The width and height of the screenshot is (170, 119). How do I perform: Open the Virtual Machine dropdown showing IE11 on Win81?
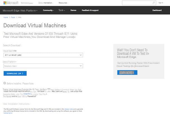tap(43, 55)
